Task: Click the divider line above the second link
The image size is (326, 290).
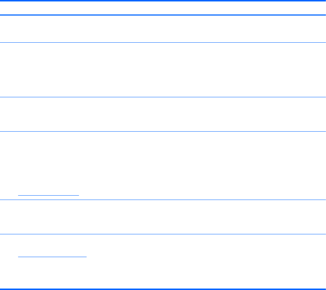Action: (x=163, y=234)
